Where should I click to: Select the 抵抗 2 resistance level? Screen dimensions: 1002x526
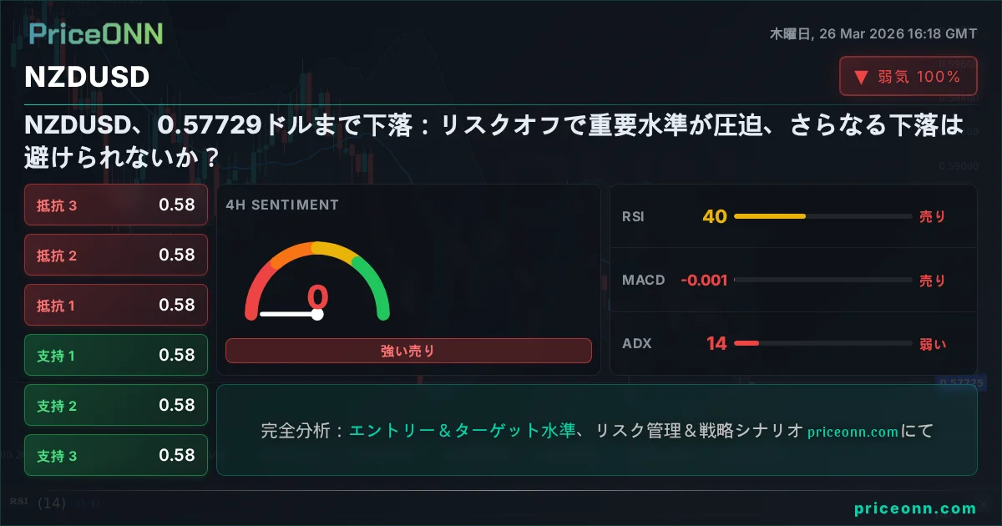coord(116,255)
